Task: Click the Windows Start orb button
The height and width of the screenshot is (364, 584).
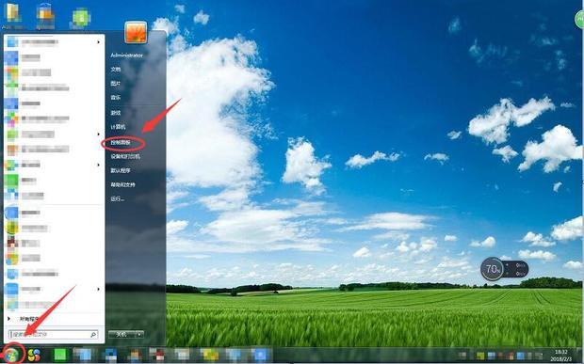Action: point(12,355)
